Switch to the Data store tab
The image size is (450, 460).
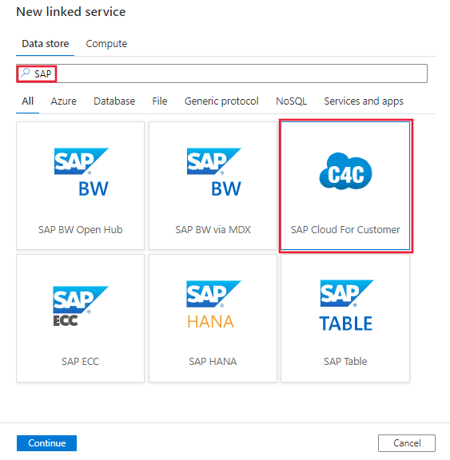coord(46,44)
